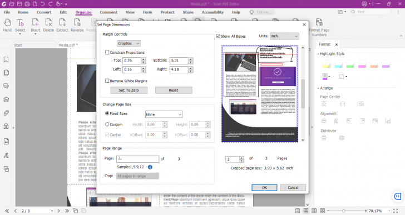Go to next page in status bar
Image resolution: width=405 pixels, height=215 pixels.
click(x=58, y=211)
